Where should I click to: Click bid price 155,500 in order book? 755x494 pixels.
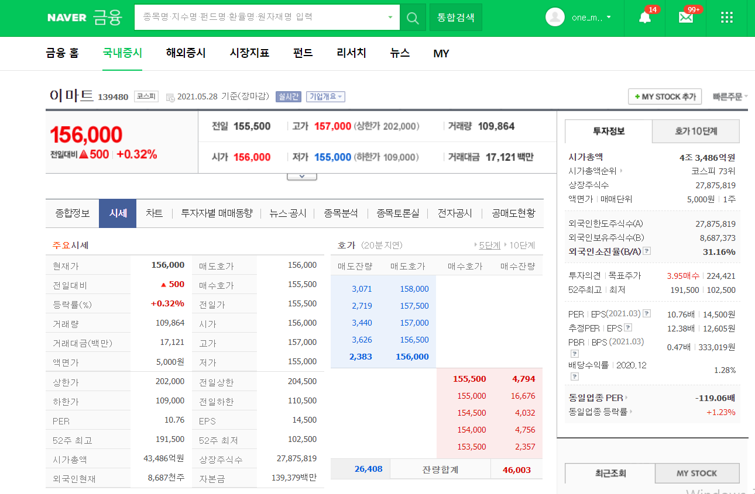tap(469, 379)
